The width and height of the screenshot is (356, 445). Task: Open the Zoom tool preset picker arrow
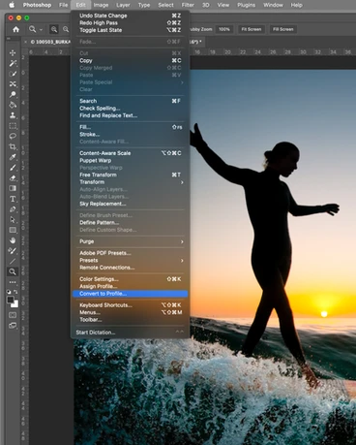[x=41, y=29]
